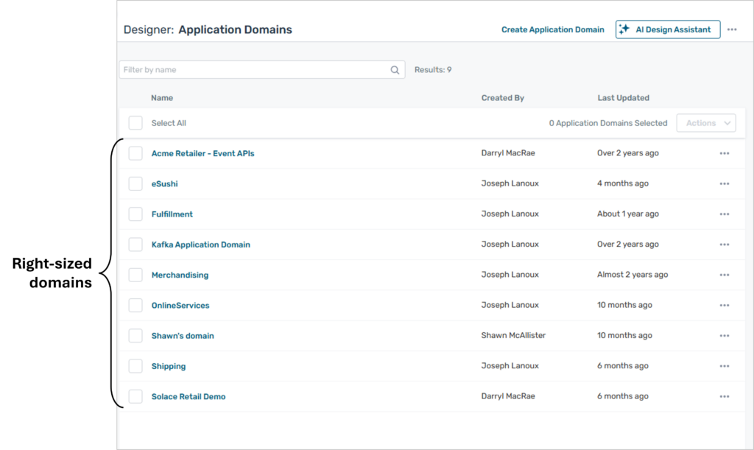Sort by the Name column header

[162, 98]
